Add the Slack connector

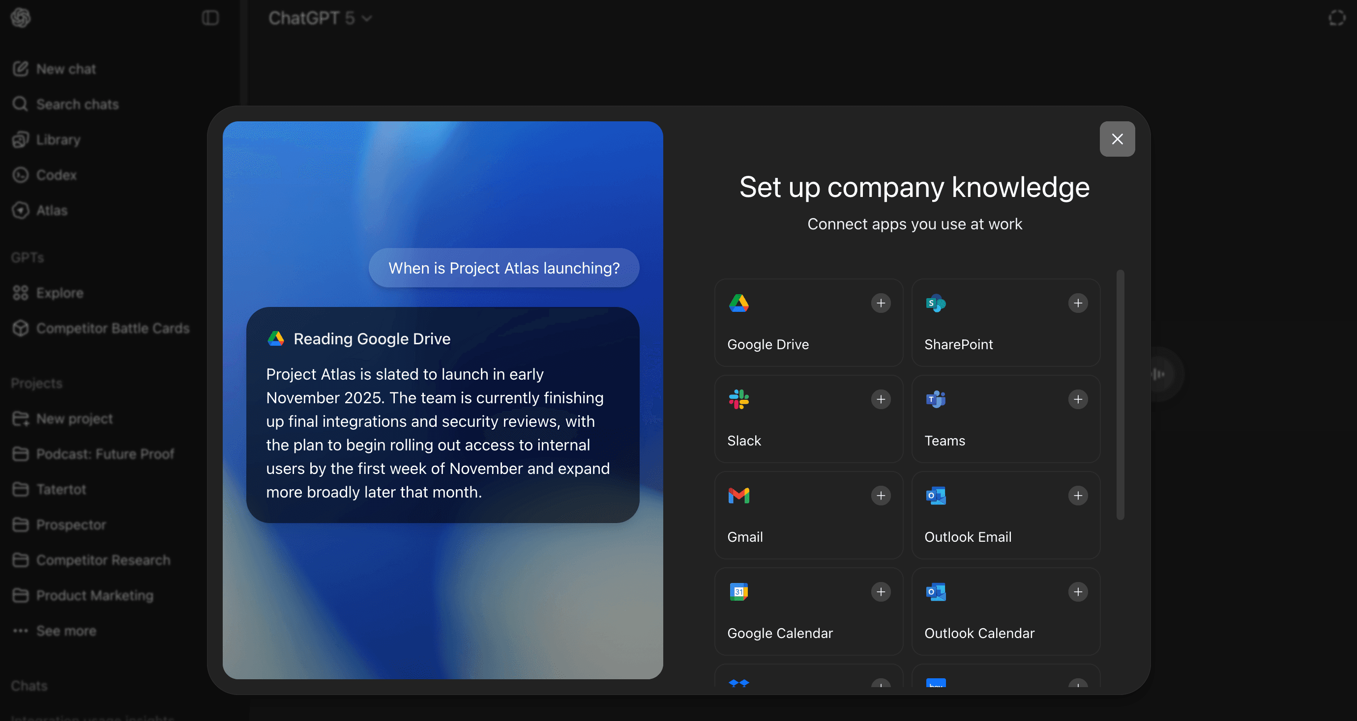880,399
